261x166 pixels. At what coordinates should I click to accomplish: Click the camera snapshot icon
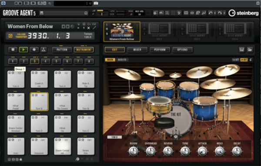[96, 3]
